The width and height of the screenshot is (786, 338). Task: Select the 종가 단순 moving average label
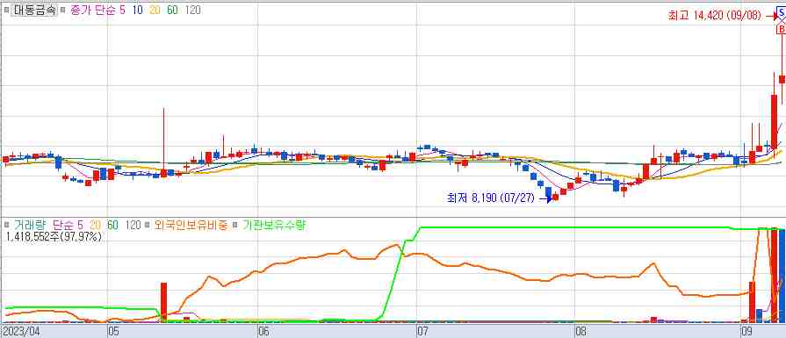click(x=94, y=10)
